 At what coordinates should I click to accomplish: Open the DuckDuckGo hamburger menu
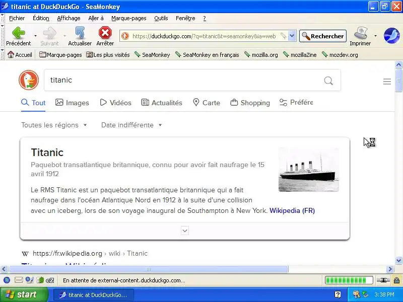point(387,82)
